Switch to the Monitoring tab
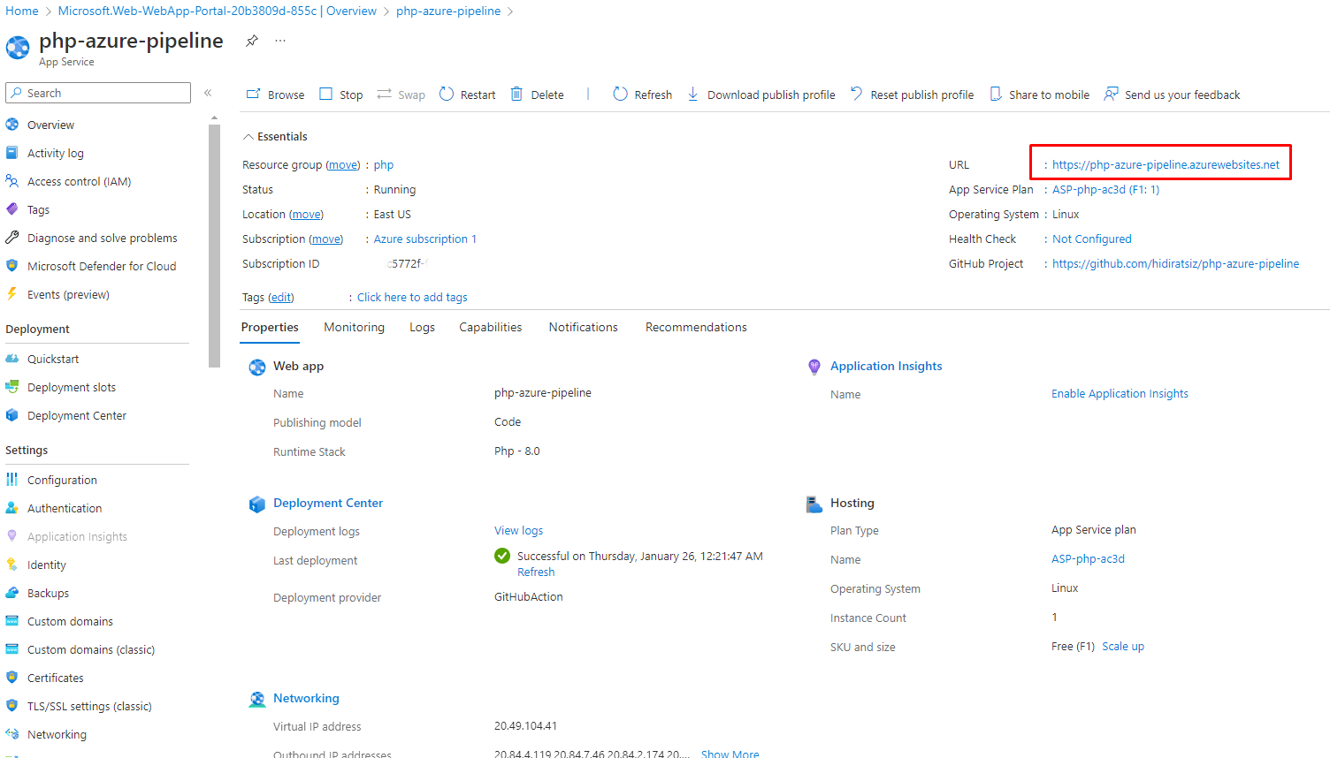This screenshot has width=1330, height=758. (354, 327)
